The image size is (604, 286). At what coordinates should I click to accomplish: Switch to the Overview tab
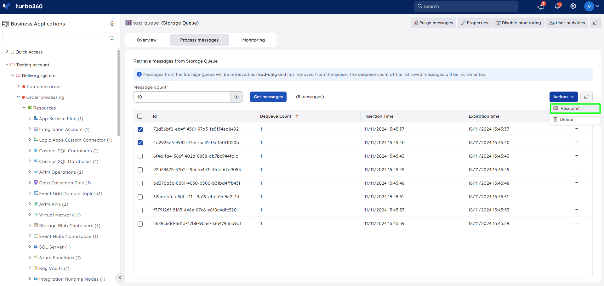tap(146, 40)
